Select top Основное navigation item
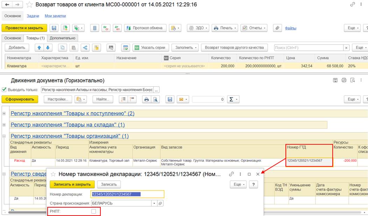The width and height of the screenshot is (368, 216). pos(13,16)
